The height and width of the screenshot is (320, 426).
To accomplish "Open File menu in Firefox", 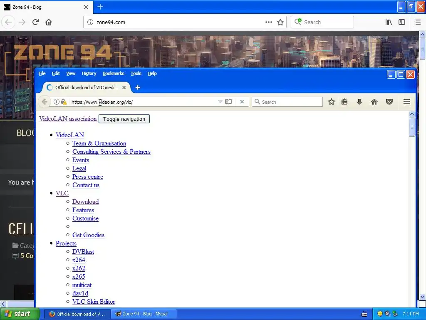I will (42, 73).
